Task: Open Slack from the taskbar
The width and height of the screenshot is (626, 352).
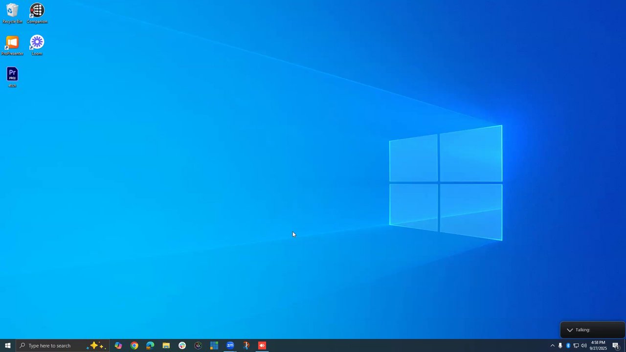Action: [x=182, y=346]
